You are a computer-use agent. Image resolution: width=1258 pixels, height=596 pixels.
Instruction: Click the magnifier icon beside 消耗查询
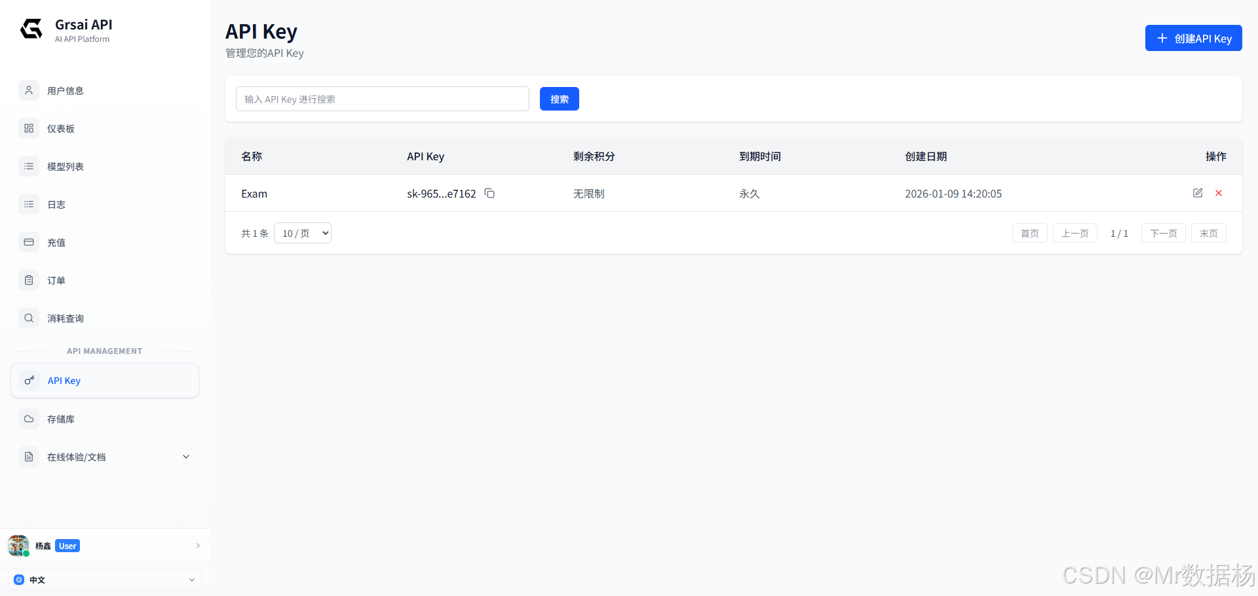[x=29, y=318]
